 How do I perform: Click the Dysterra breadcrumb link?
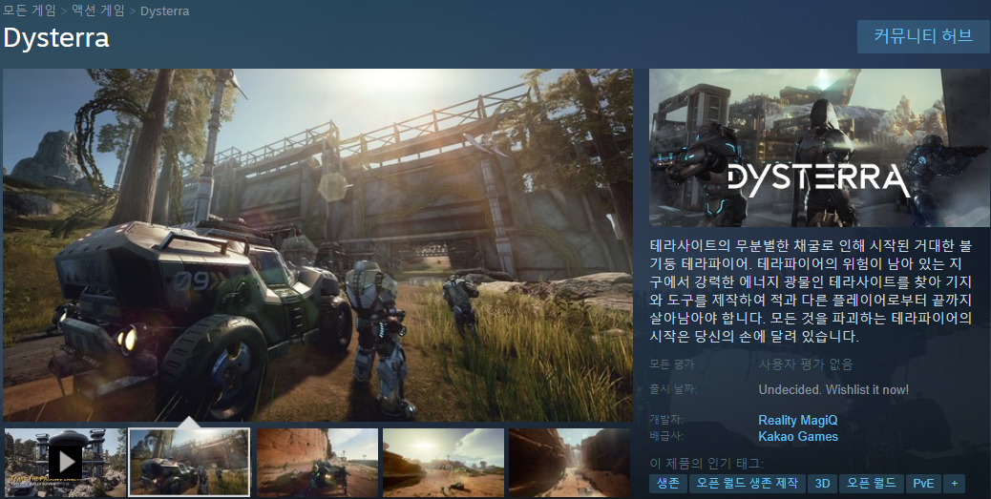pyautogui.click(x=164, y=10)
